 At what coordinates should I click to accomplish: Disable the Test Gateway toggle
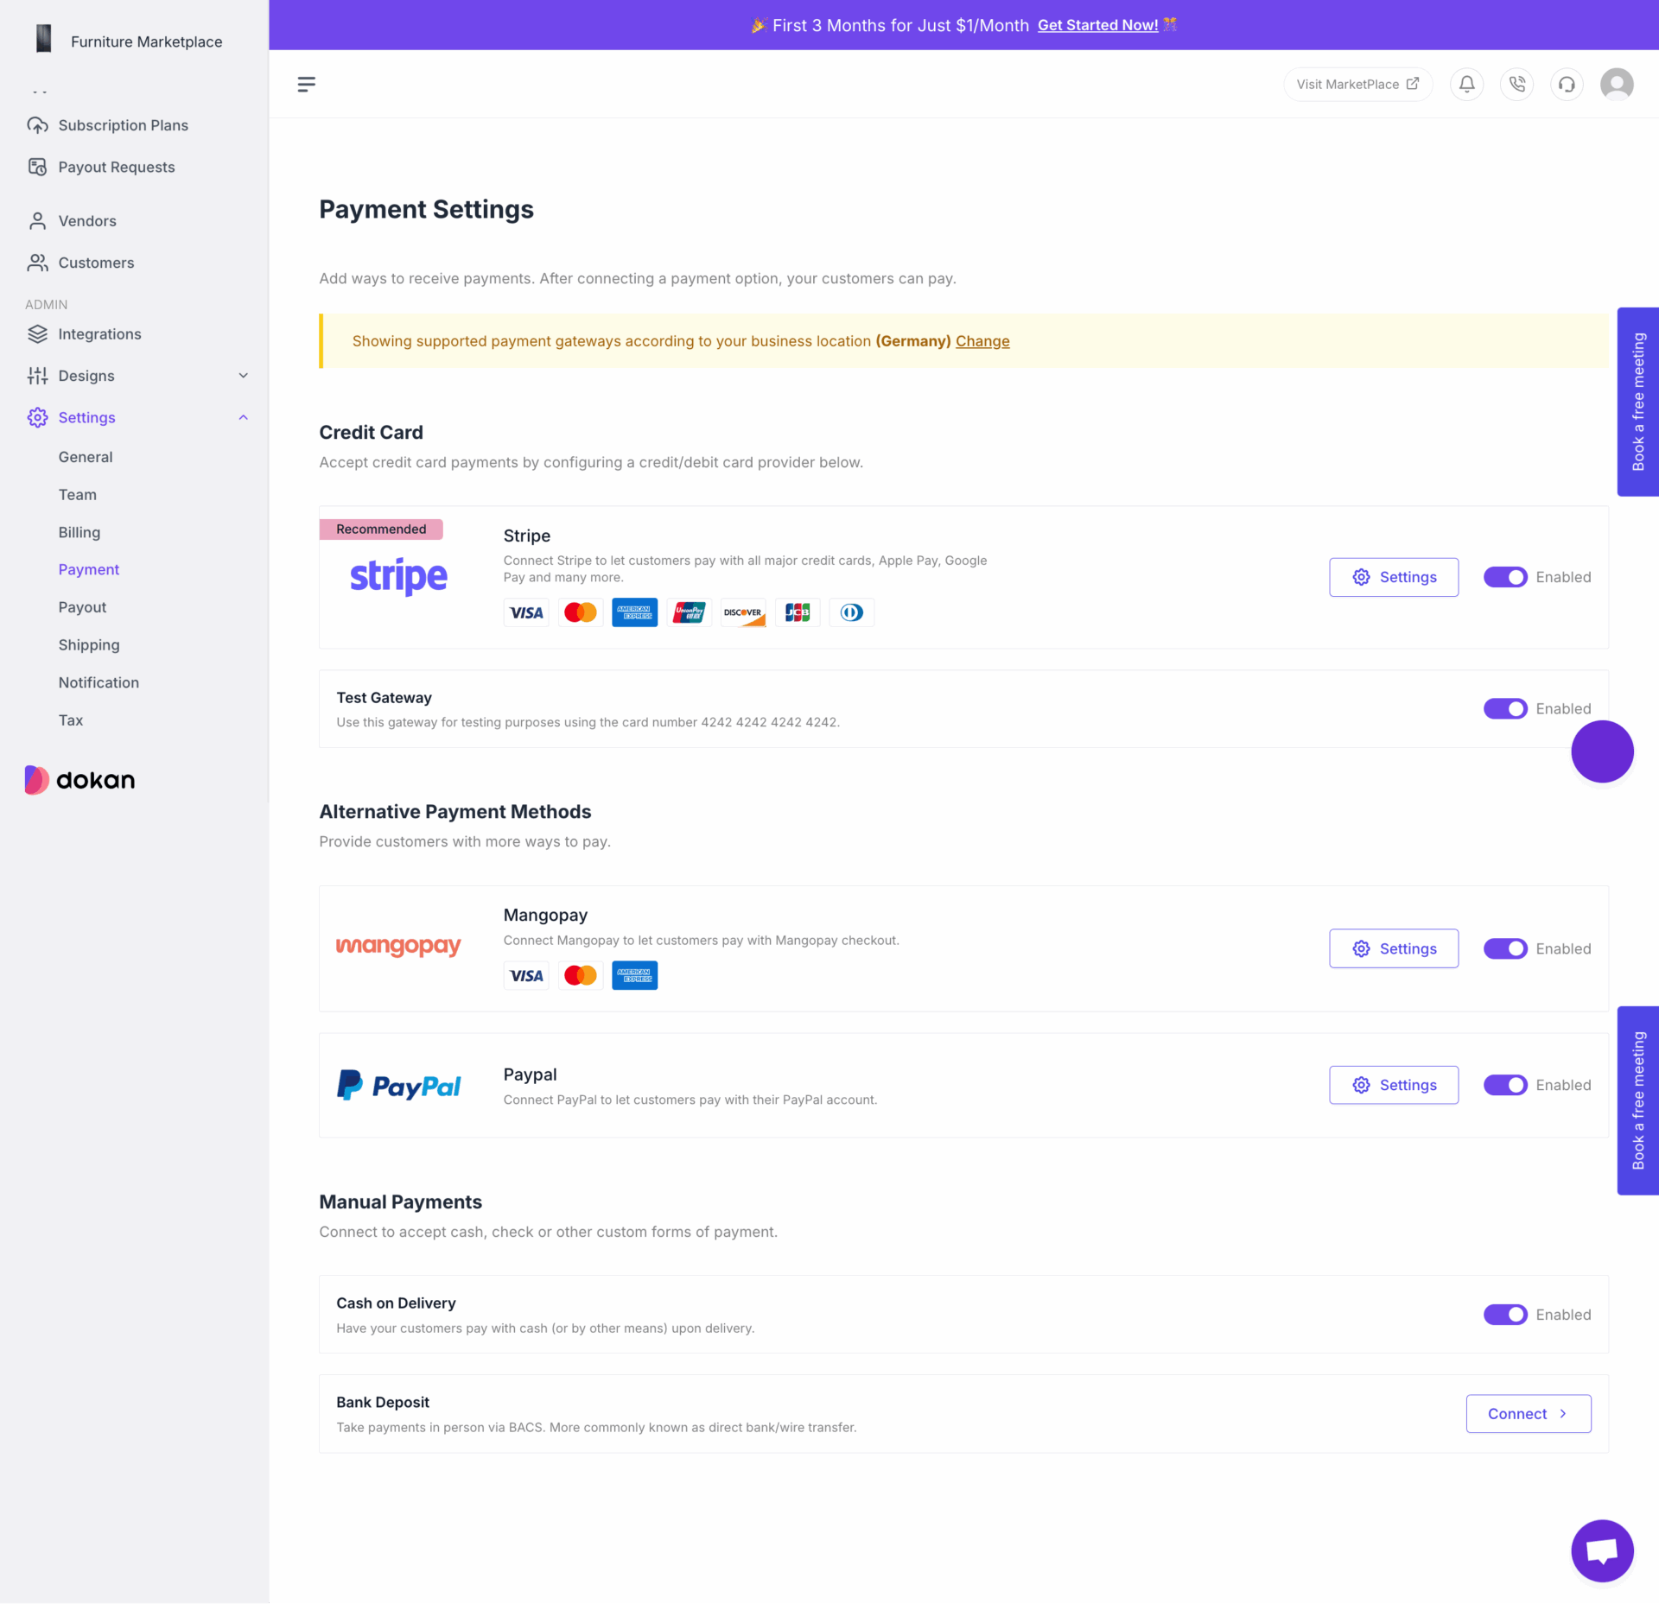[x=1506, y=708]
